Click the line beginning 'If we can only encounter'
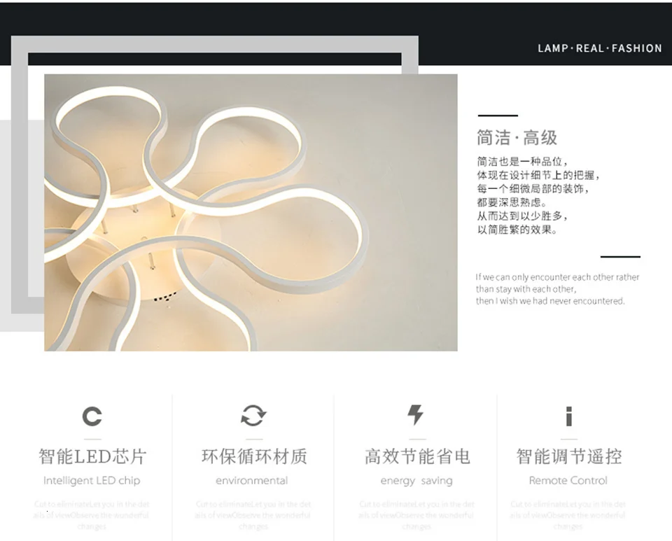This screenshot has height=541, width=672. click(x=557, y=277)
